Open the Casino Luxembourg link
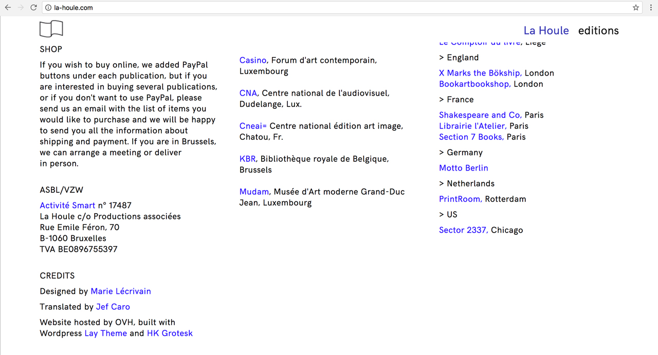The image size is (658, 355). tap(253, 61)
